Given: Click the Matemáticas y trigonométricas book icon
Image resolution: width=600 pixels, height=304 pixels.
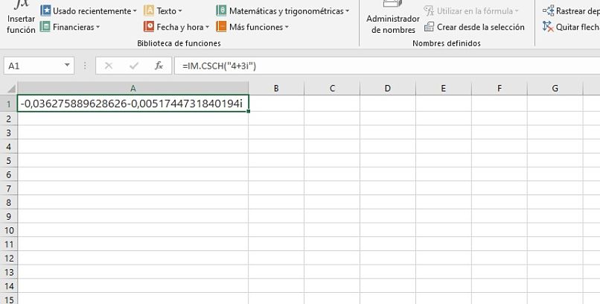Looking at the screenshot, I should click(x=221, y=10).
